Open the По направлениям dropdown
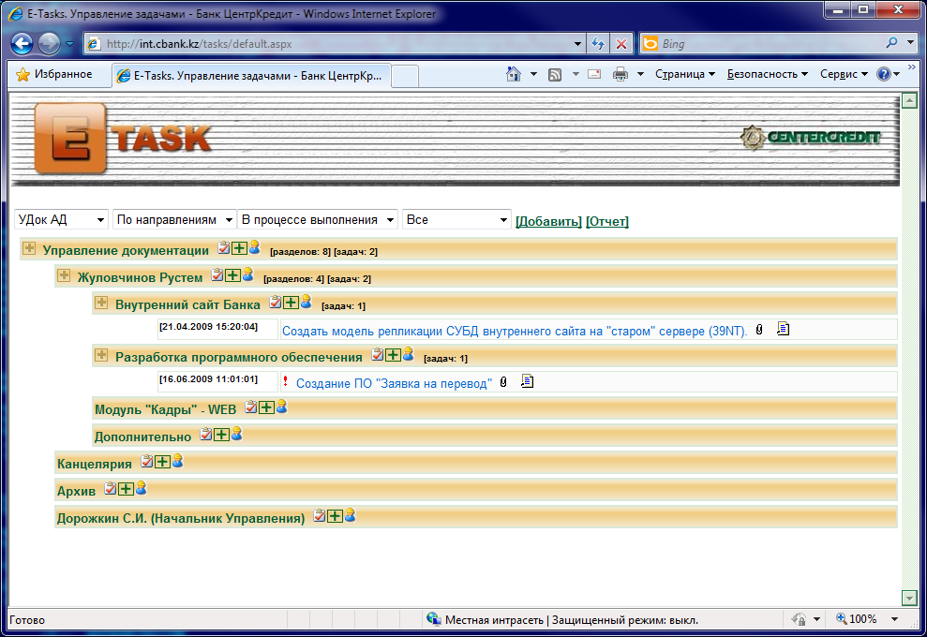927x637 pixels. (174, 220)
